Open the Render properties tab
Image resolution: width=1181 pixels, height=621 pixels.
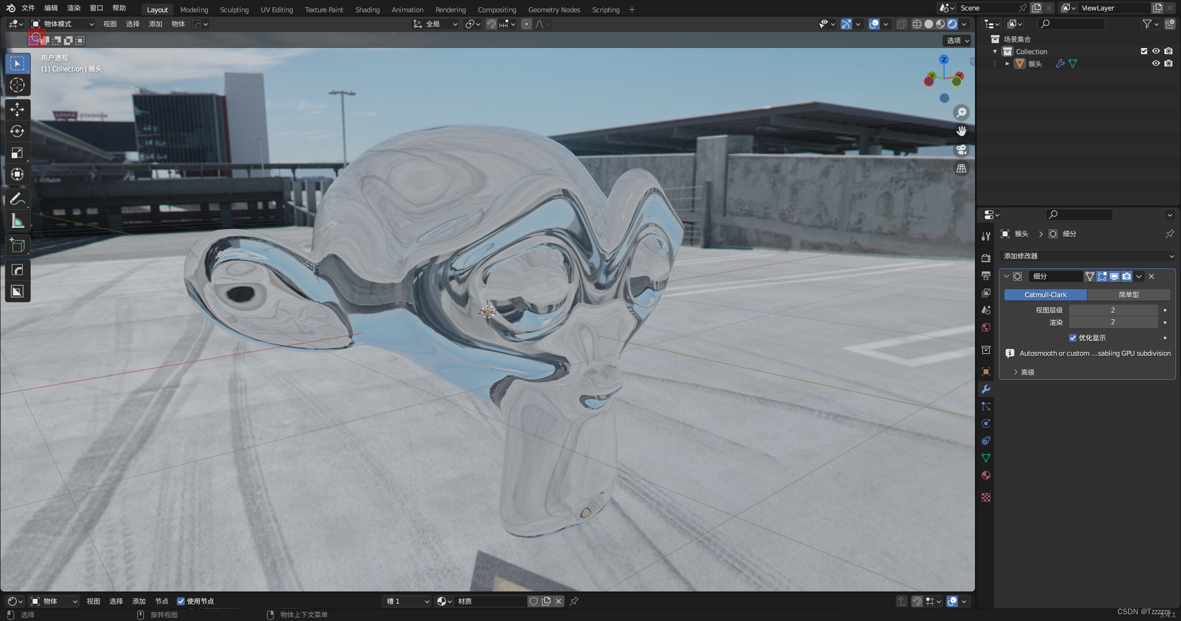coord(985,258)
